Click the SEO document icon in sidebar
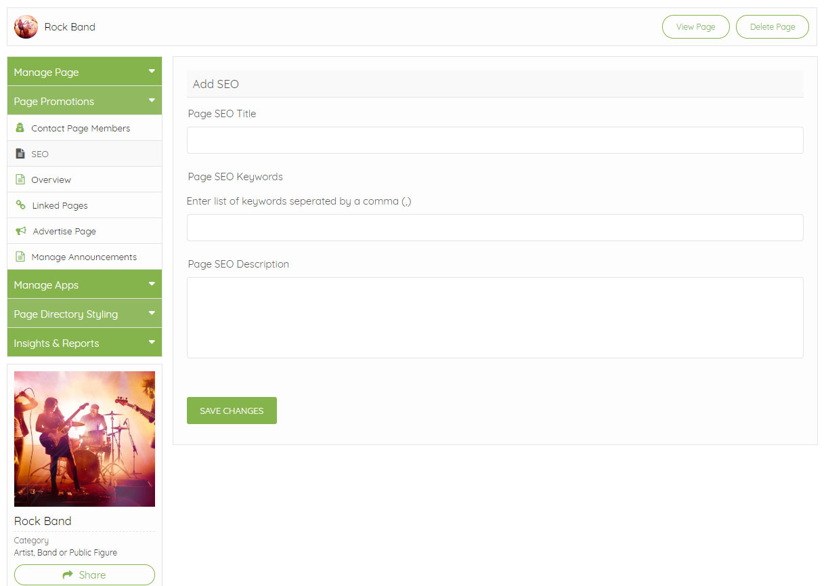 pos(20,154)
